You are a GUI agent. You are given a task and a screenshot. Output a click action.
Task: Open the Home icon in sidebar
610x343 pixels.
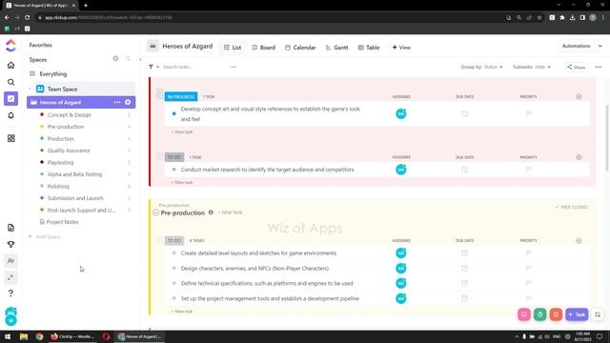pyautogui.click(x=10, y=65)
